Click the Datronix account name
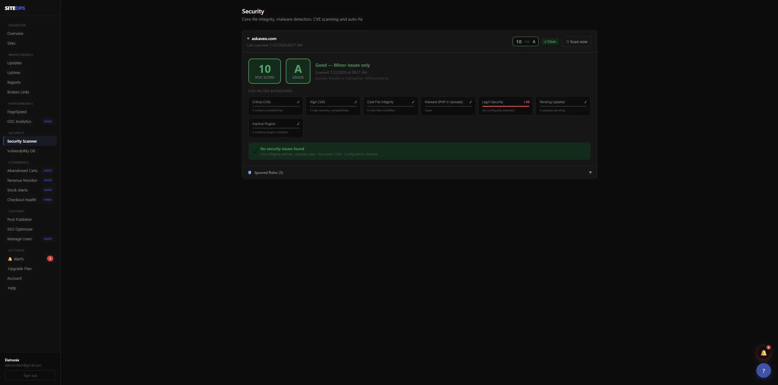Viewport: 778px width, 385px height. coord(12,360)
